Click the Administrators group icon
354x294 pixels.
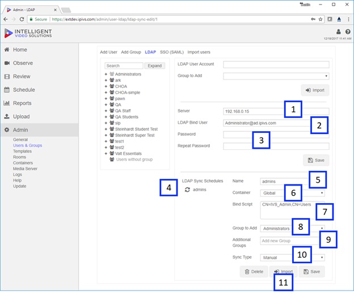point(112,74)
